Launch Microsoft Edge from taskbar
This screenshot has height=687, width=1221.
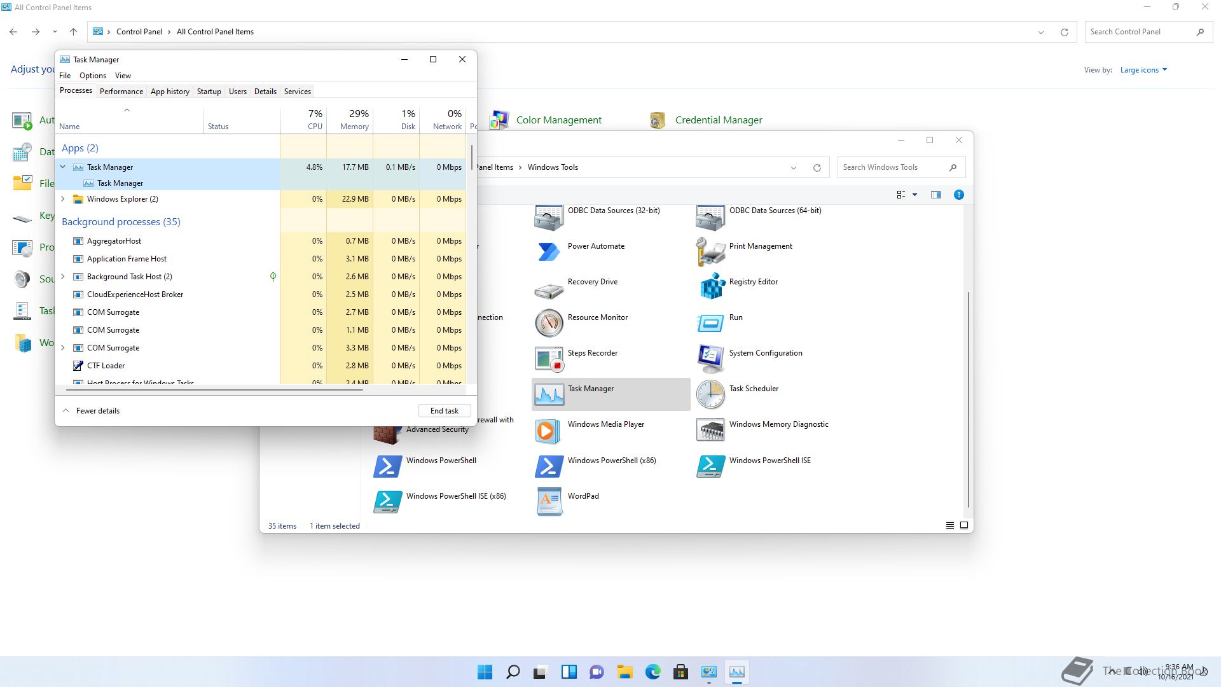652,672
